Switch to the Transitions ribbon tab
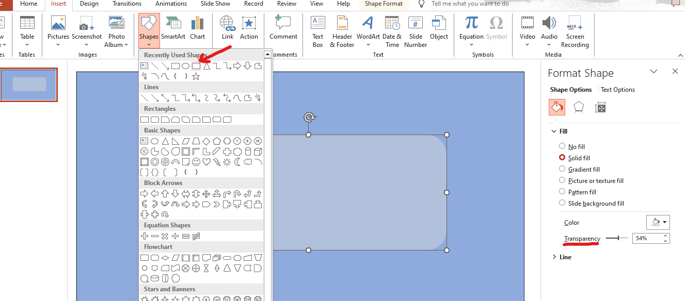Viewport: 685px width, 301px height. coord(126,4)
